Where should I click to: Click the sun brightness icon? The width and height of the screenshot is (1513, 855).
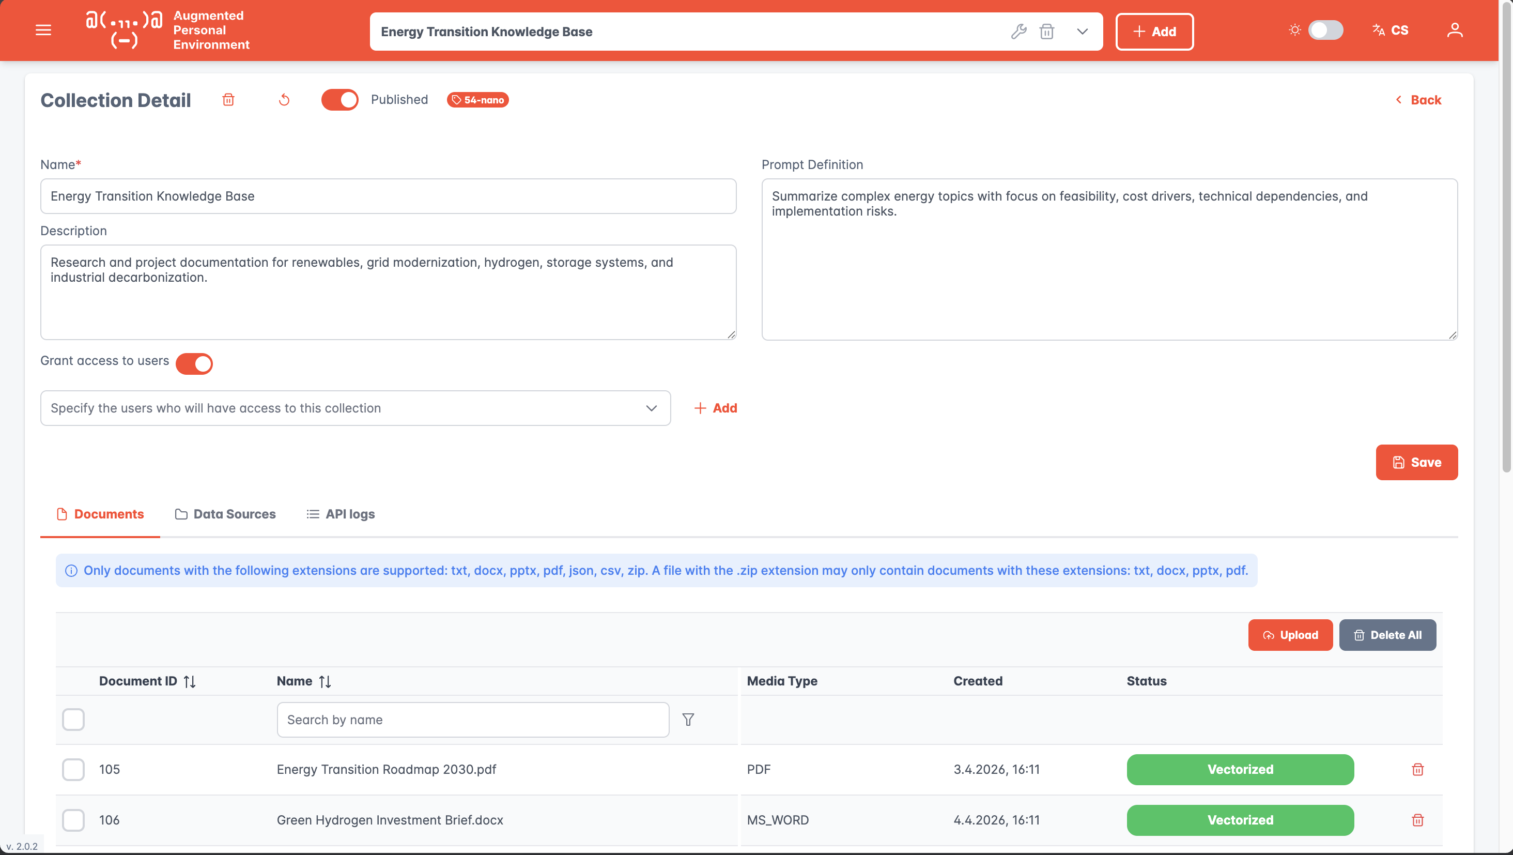(x=1294, y=30)
